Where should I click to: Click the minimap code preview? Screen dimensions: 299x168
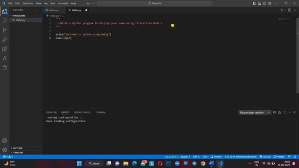(284, 19)
